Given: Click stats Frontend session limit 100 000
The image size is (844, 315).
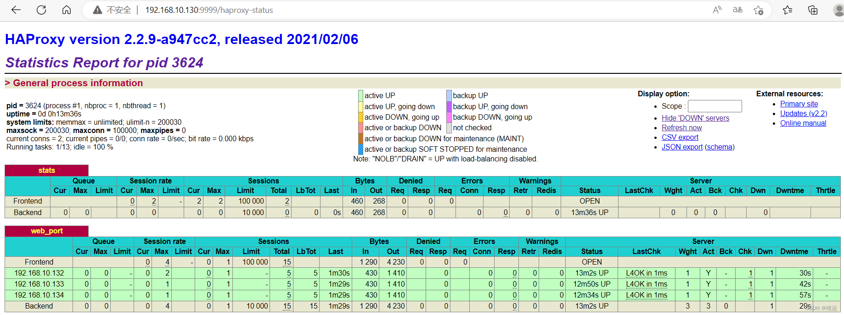Looking at the screenshot, I should (251, 201).
